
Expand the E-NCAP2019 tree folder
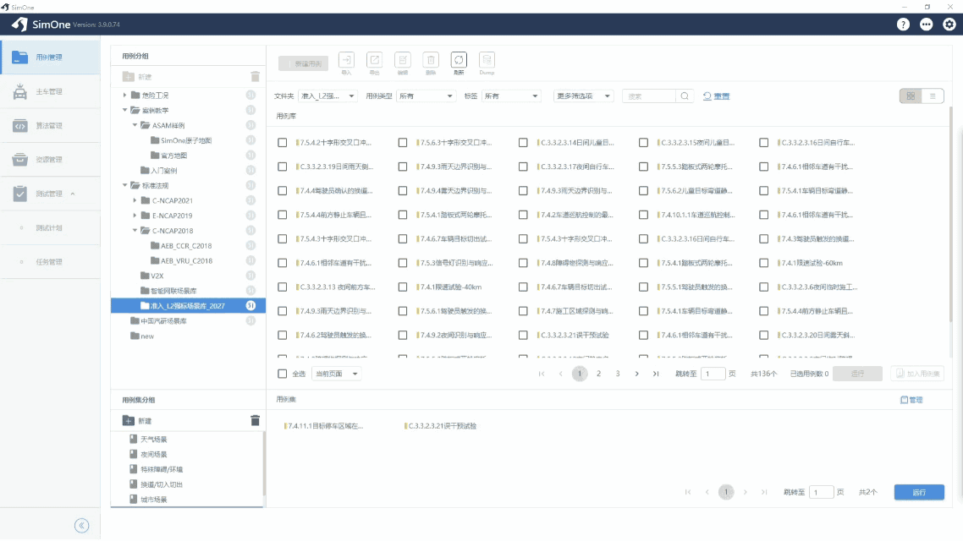tap(135, 216)
